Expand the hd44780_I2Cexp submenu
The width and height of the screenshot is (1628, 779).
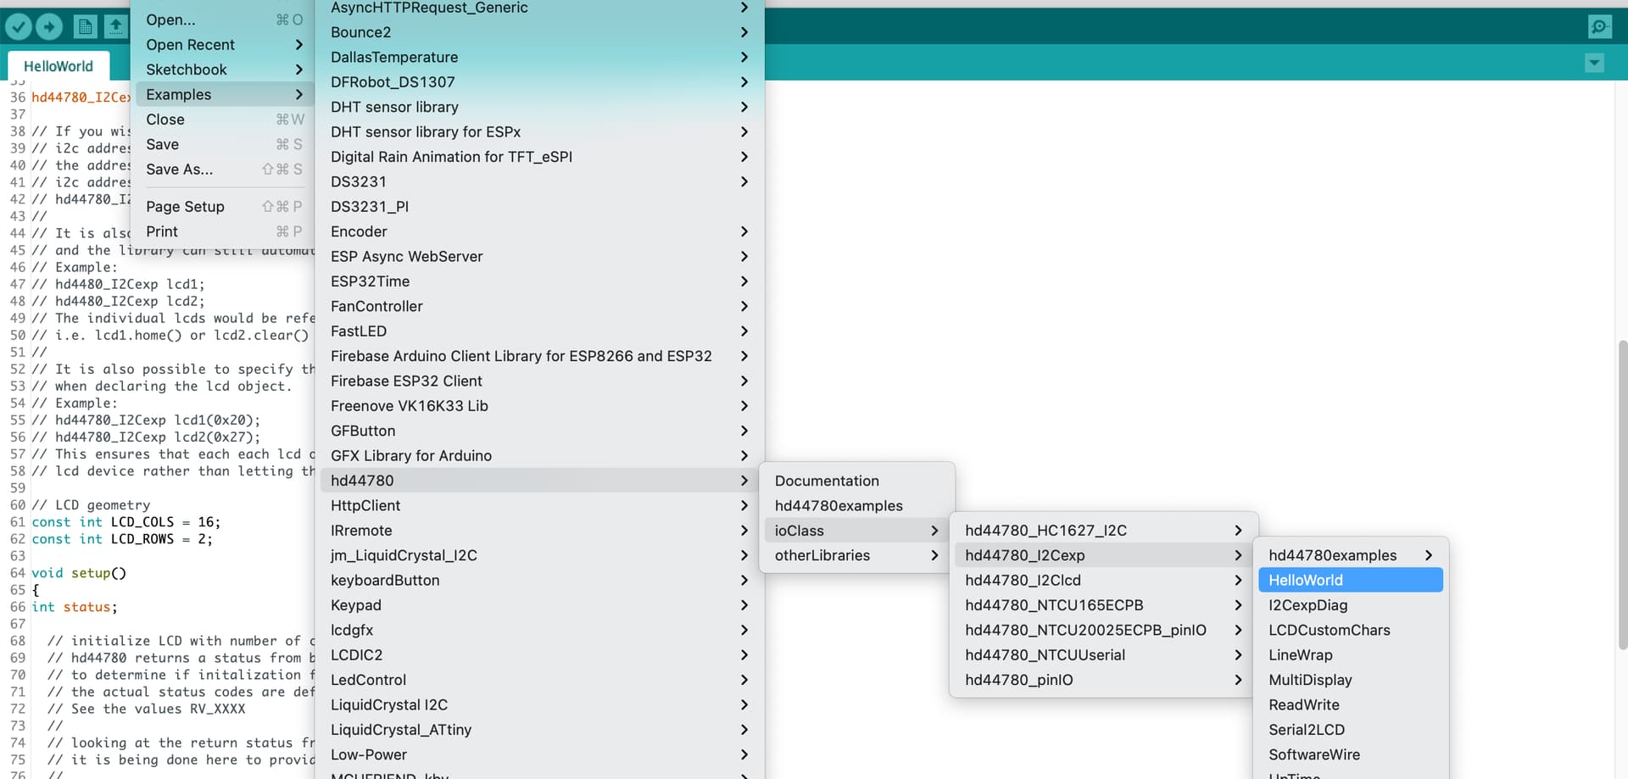tap(1104, 555)
